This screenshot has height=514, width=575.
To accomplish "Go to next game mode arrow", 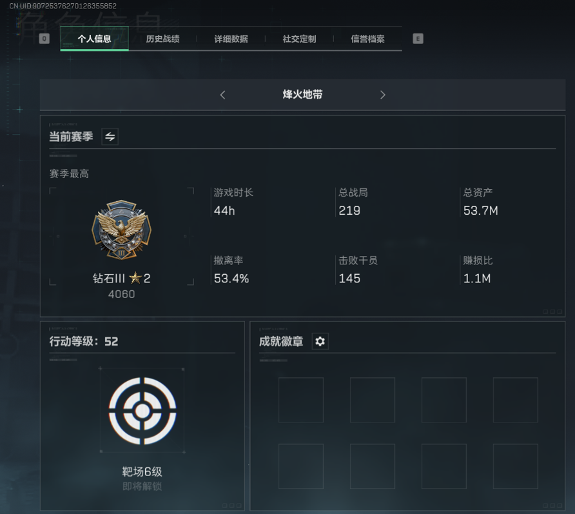I will pos(382,95).
